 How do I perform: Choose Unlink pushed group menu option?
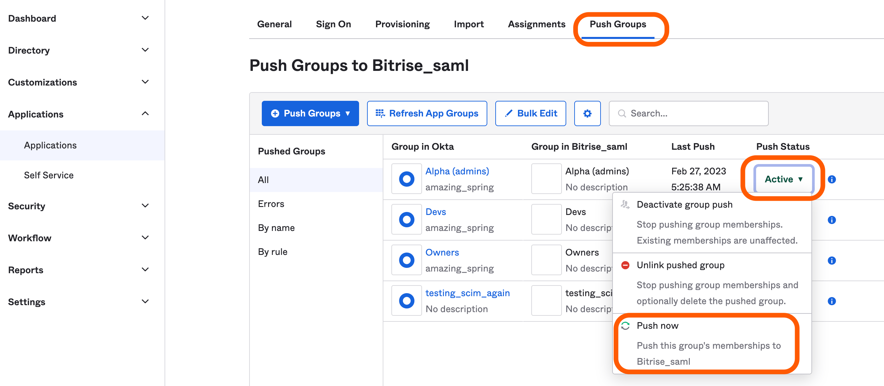coord(680,265)
